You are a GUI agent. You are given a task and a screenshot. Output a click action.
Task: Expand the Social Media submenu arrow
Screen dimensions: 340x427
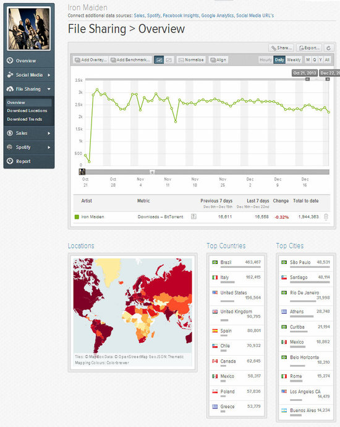coord(49,75)
